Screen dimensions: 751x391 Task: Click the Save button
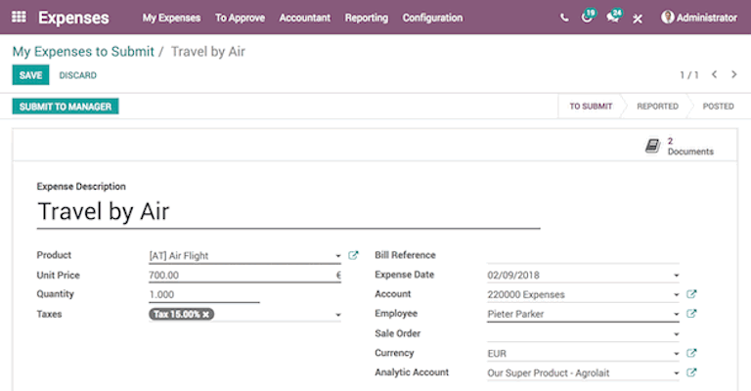(30, 75)
